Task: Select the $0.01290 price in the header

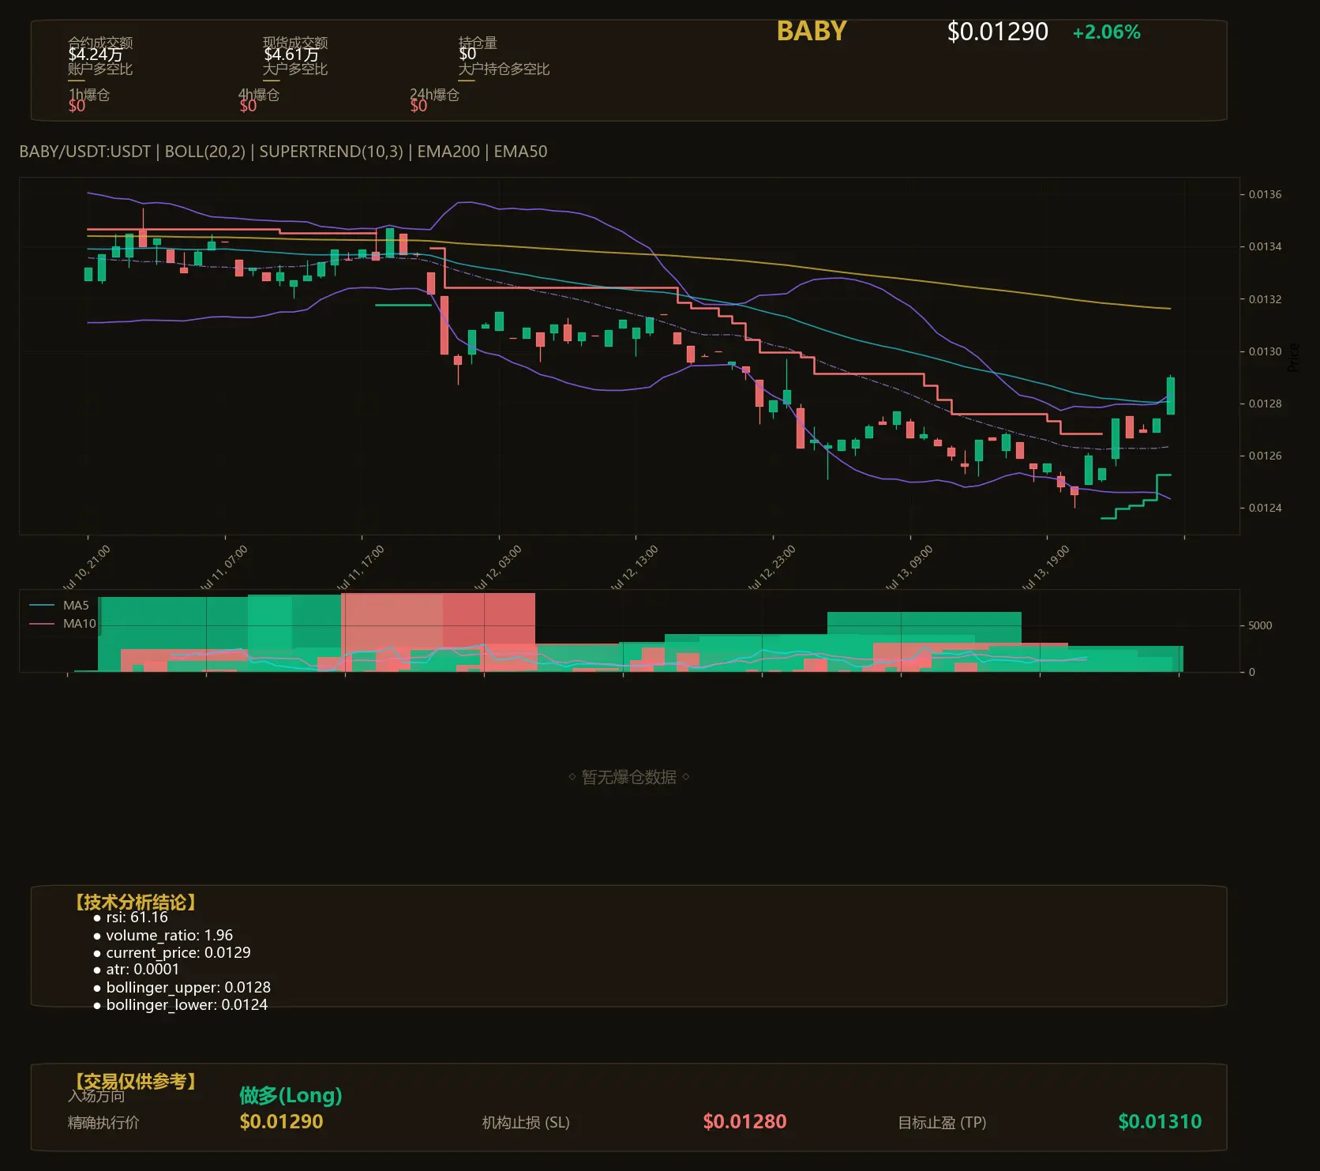Action: point(998,32)
